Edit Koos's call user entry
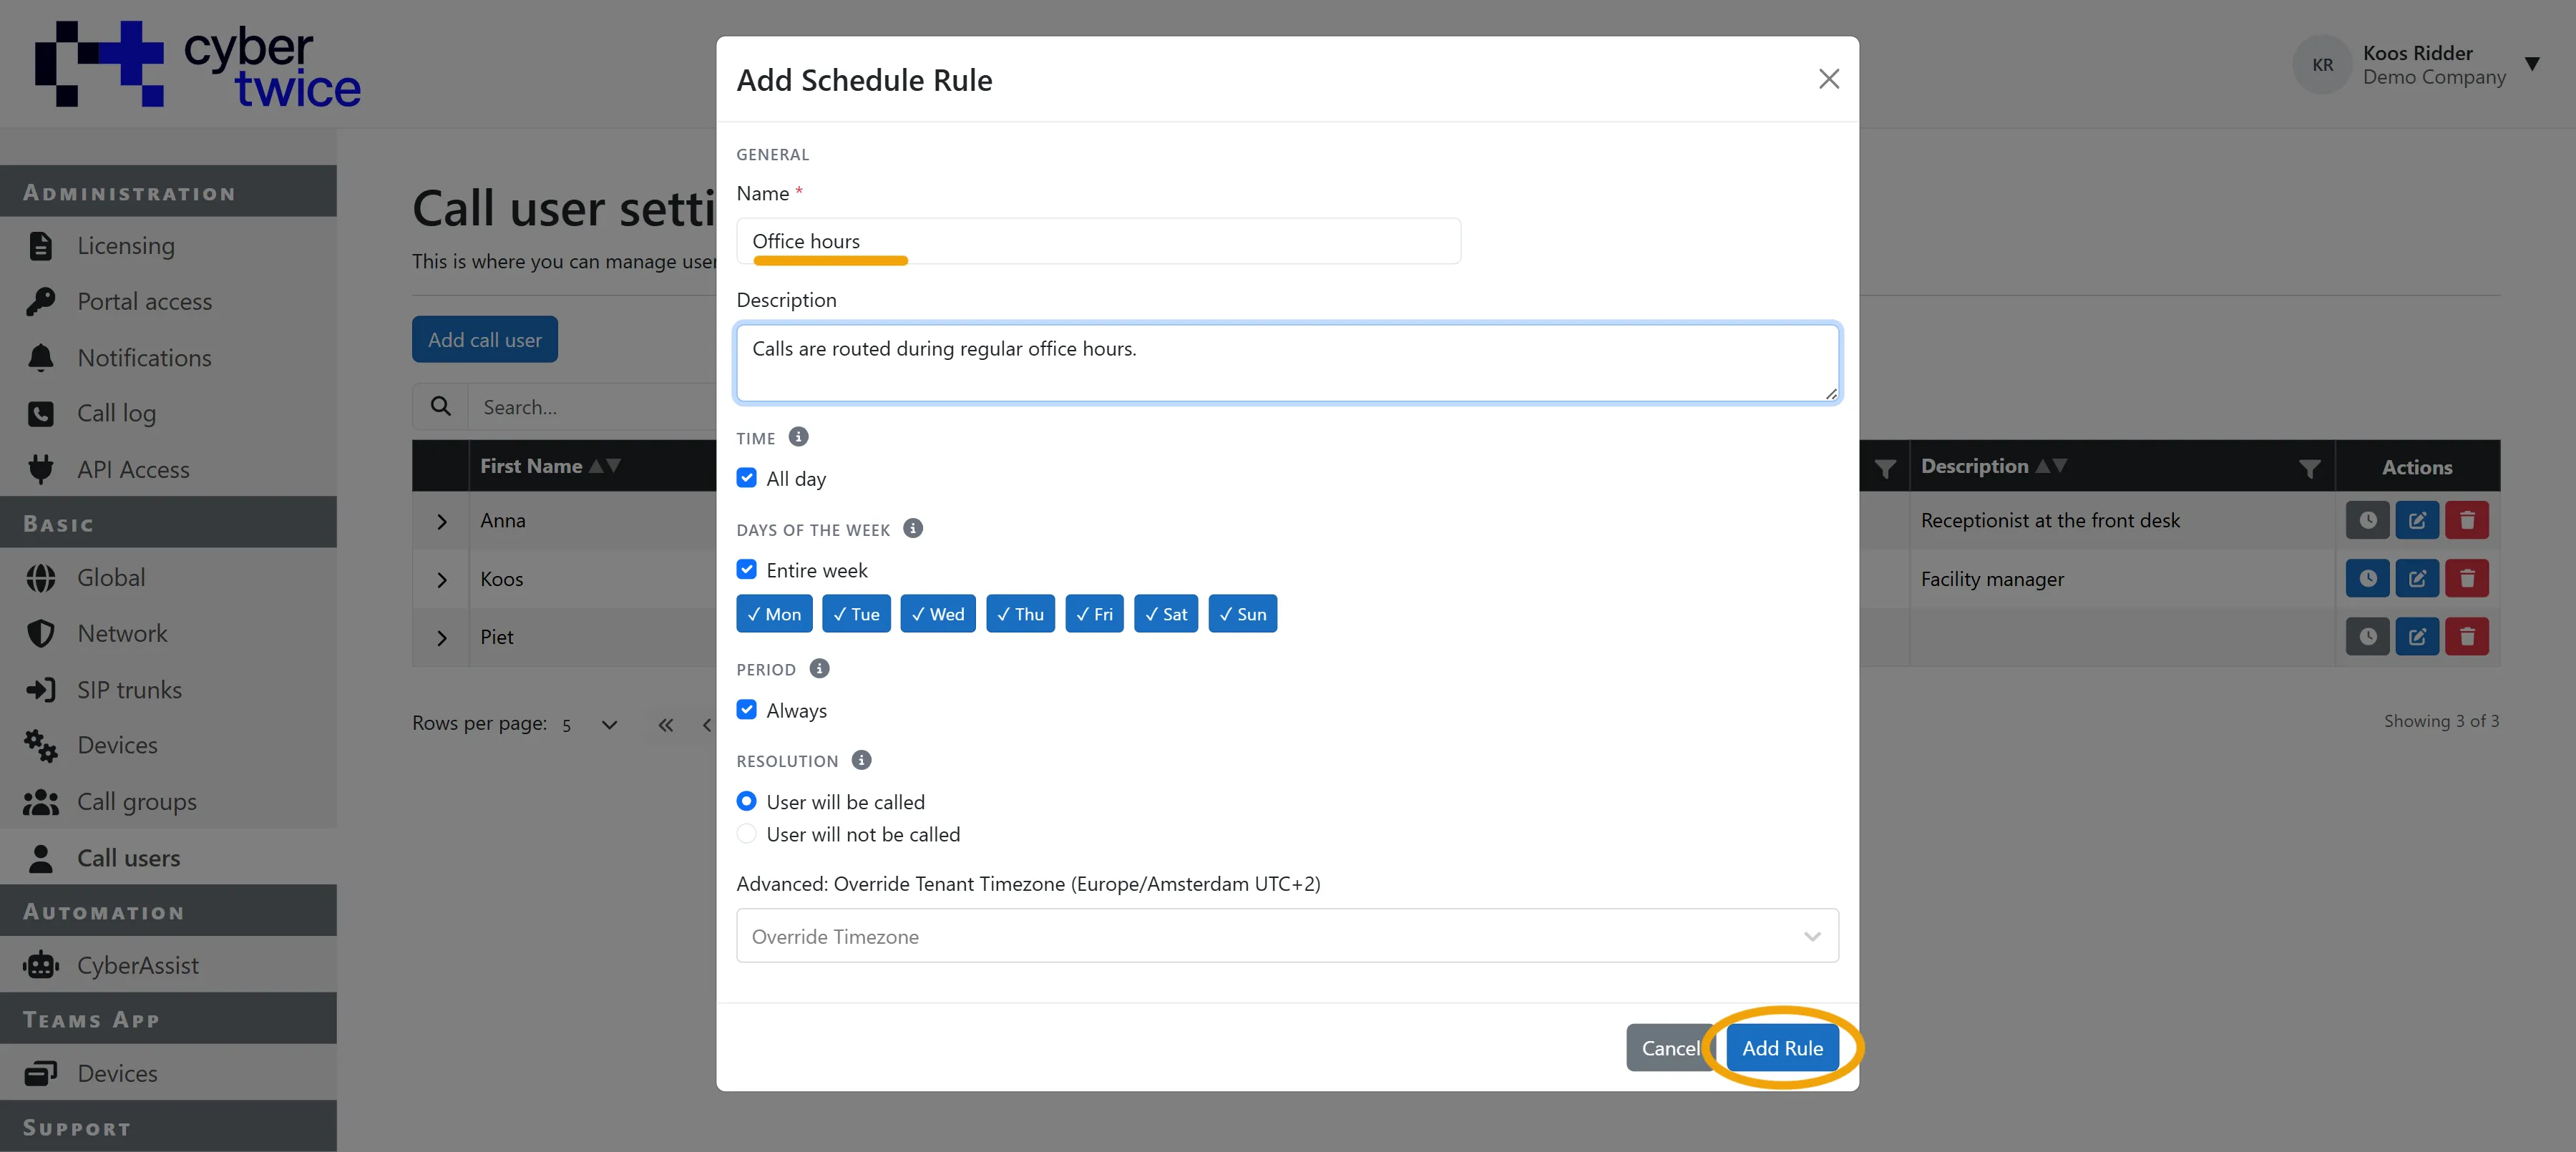This screenshot has height=1152, width=2576. click(2417, 578)
